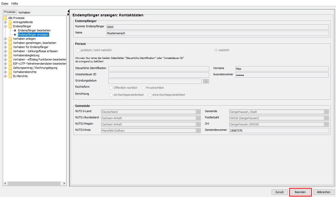This screenshot has width=336, height=197.
Task: Click tree scrollbar right arrow
Action: pos(64,183)
